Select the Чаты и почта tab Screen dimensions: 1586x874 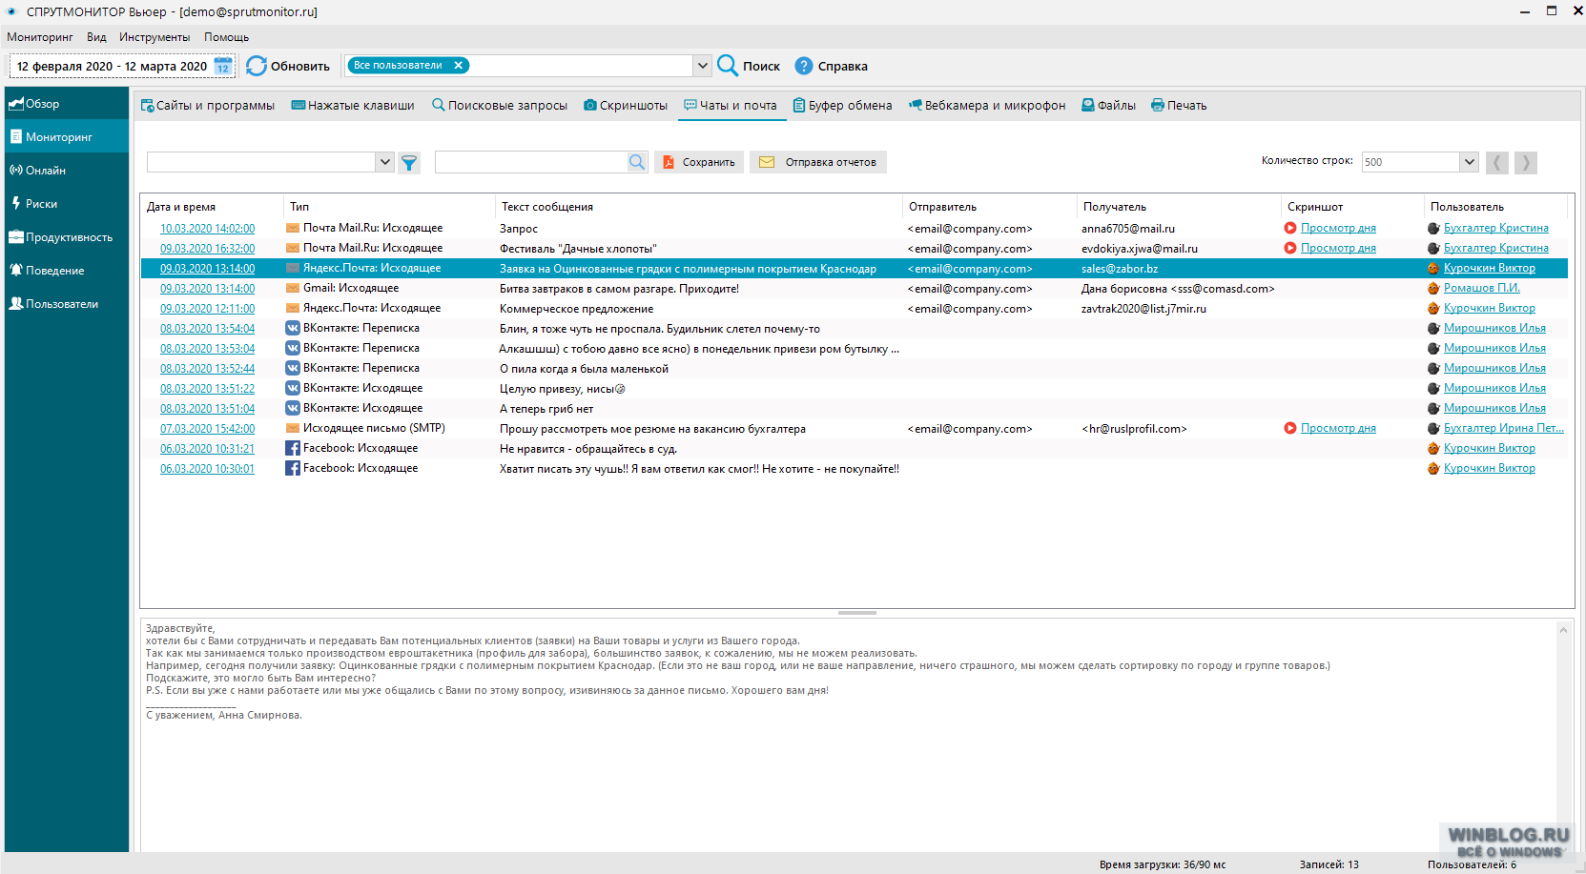pyautogui.click(x=731, y=106)
